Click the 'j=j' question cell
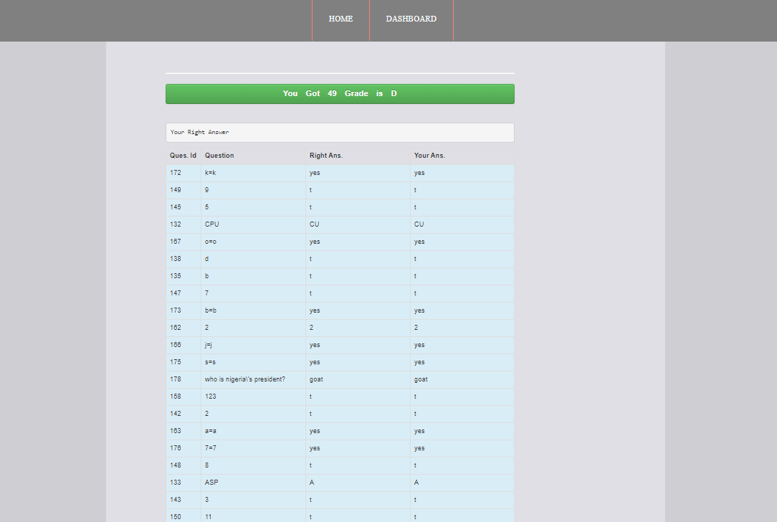 (x=209, y=345)
